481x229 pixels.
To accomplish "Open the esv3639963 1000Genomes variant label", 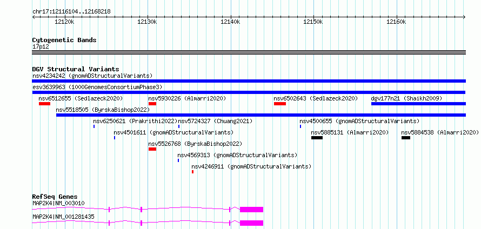I will [97, 87].
